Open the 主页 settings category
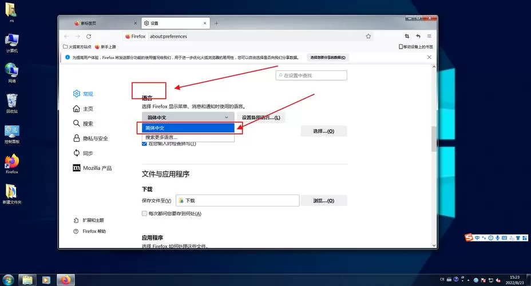This screenshot has width=531, height=286. pyautogui.click(x=83, y=109)
